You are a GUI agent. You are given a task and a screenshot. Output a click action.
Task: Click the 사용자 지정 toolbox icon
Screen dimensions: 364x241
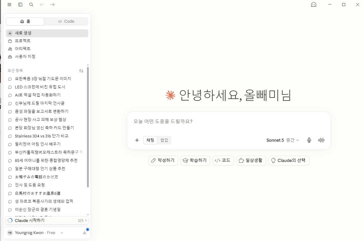click(10, 57)
